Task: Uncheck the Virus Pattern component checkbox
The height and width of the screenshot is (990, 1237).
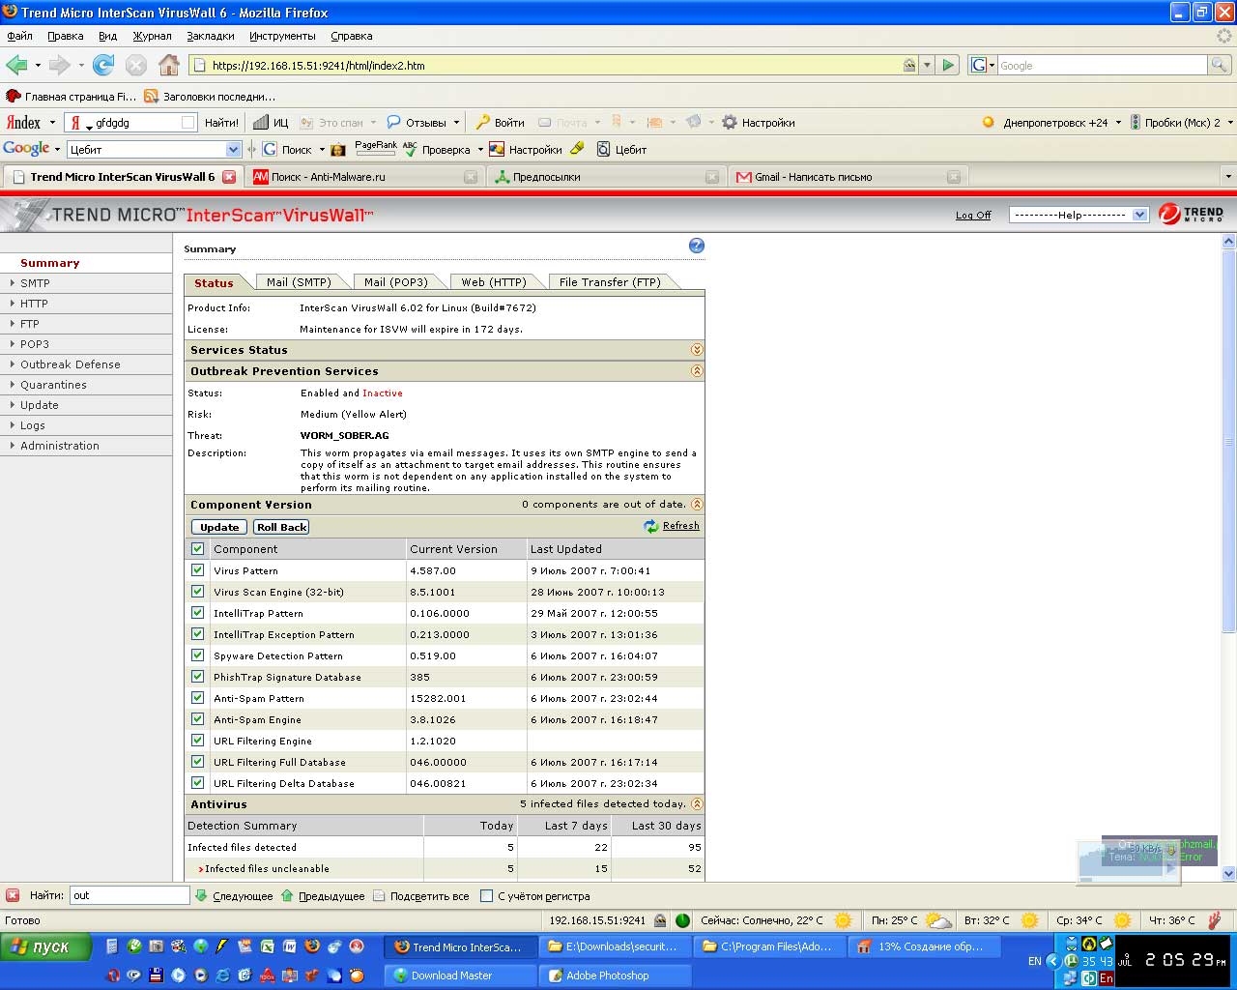Action: pyautogui.click(x=197, y=570)
